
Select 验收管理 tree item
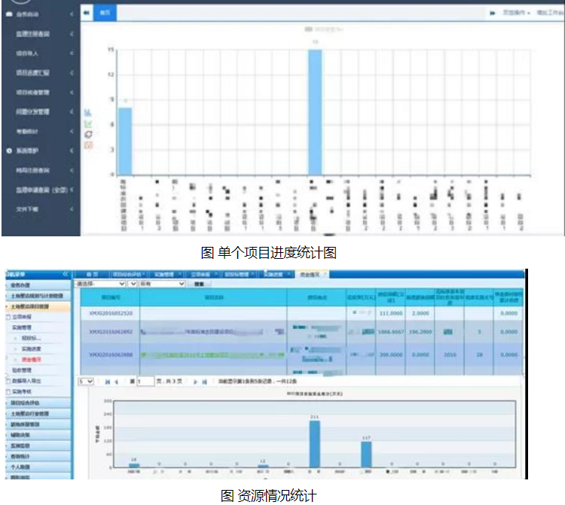point(22,370)
